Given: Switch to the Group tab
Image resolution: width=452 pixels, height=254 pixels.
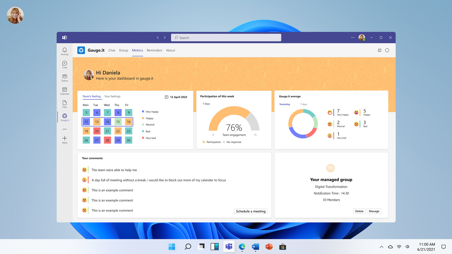Looking at the screenshot, I should 124,50.
